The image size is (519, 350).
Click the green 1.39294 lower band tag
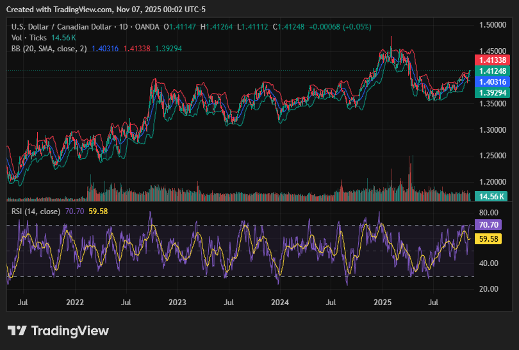pos(494,93)
